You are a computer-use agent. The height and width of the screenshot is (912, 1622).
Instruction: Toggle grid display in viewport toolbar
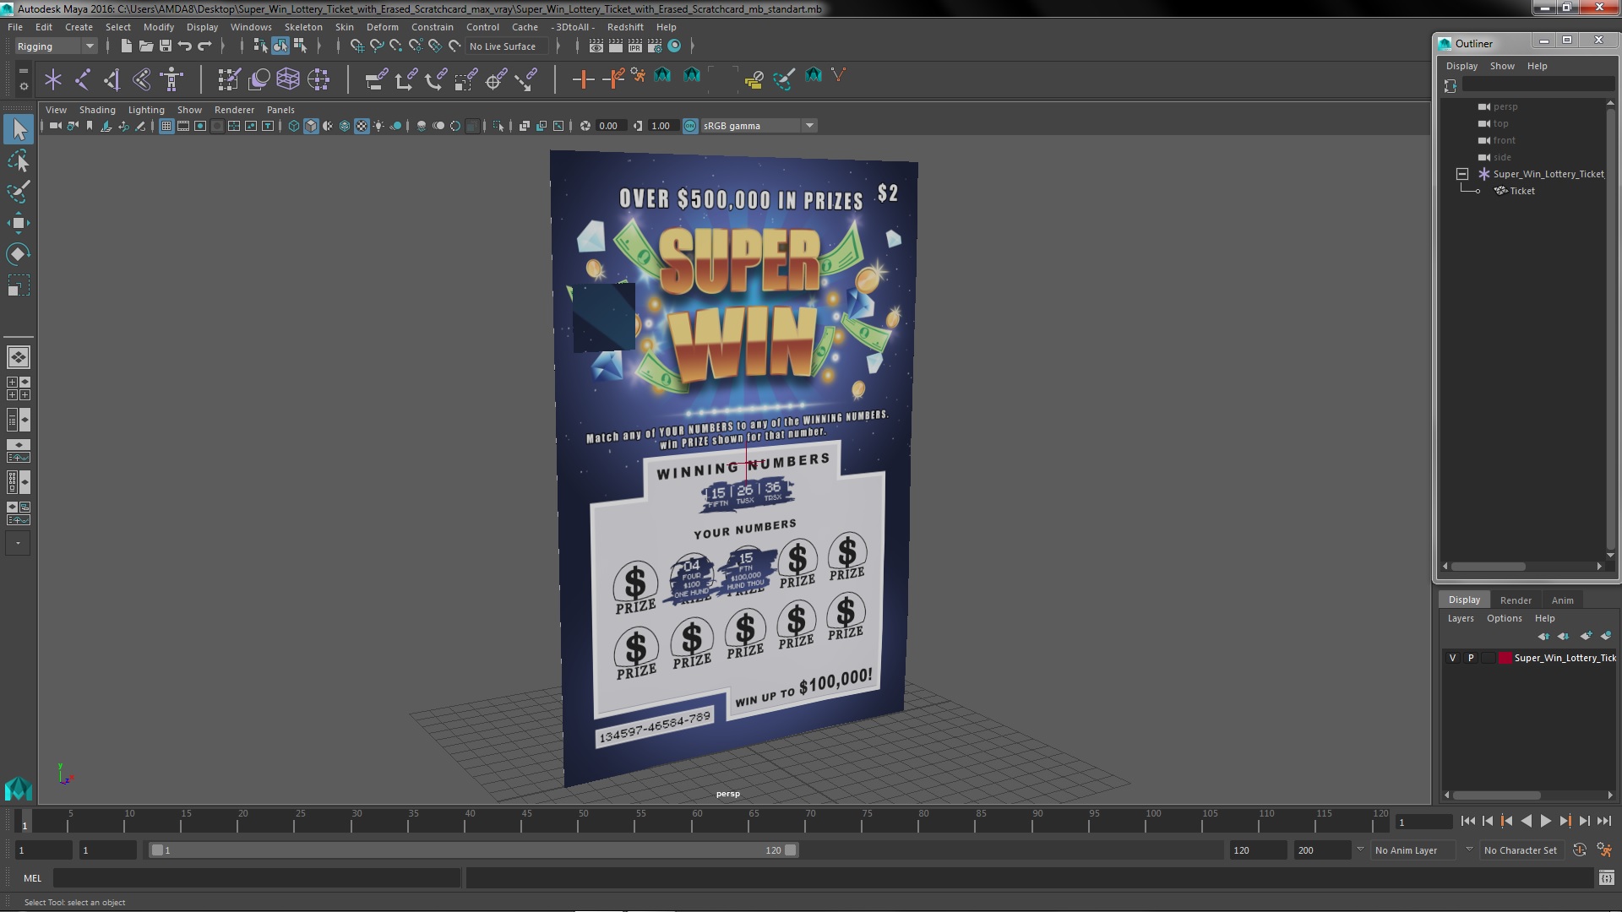pos(166,126)
